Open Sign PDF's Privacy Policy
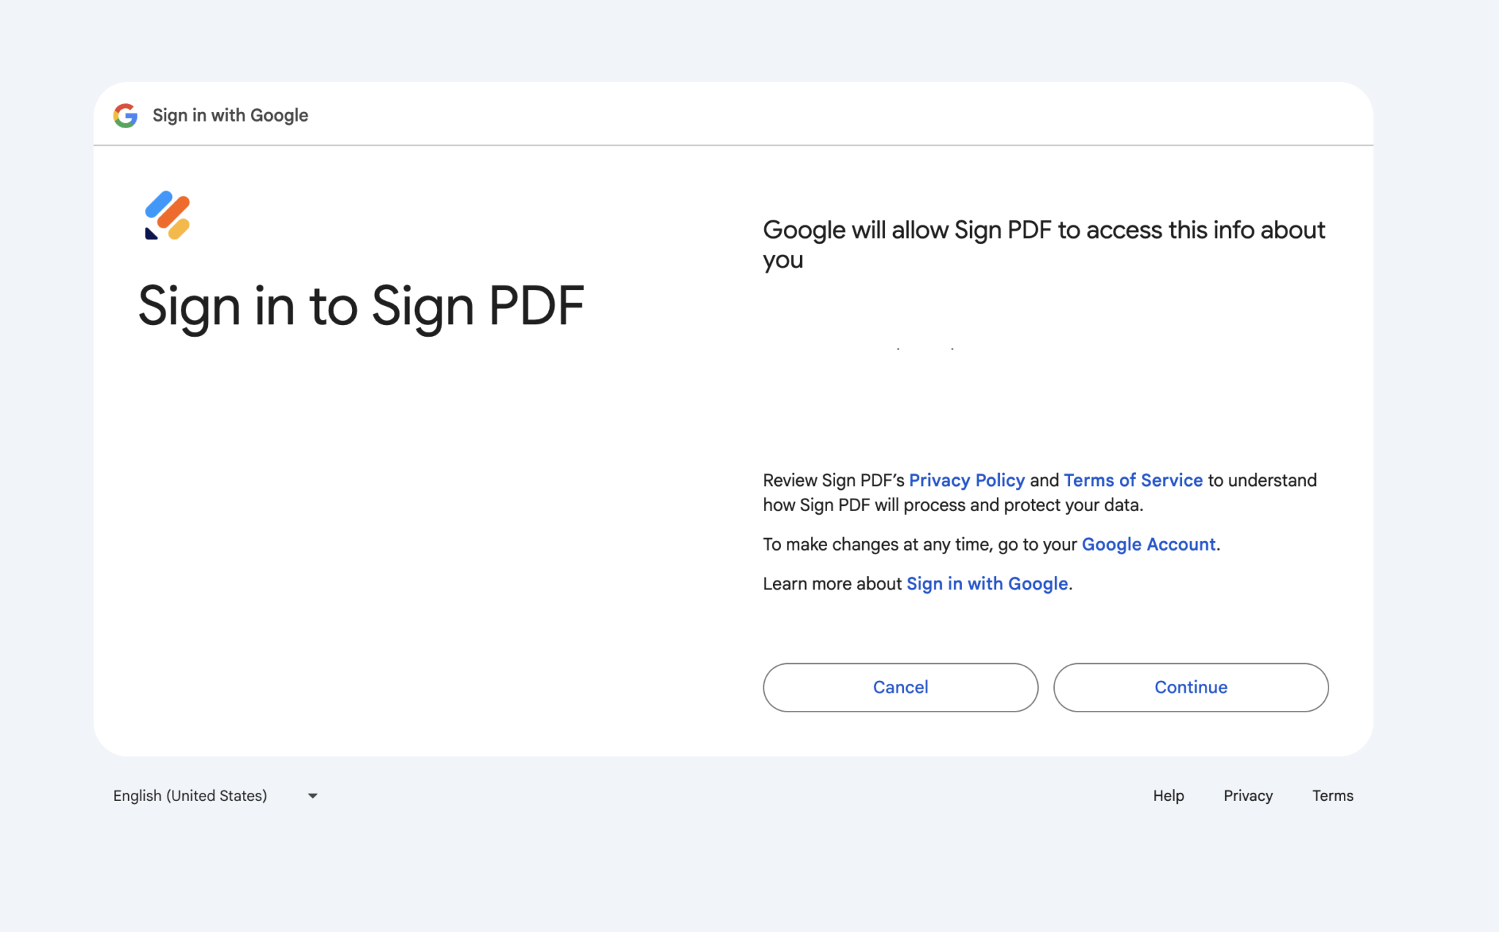Screen dimensions: 1499x932 tap(966, 480)
